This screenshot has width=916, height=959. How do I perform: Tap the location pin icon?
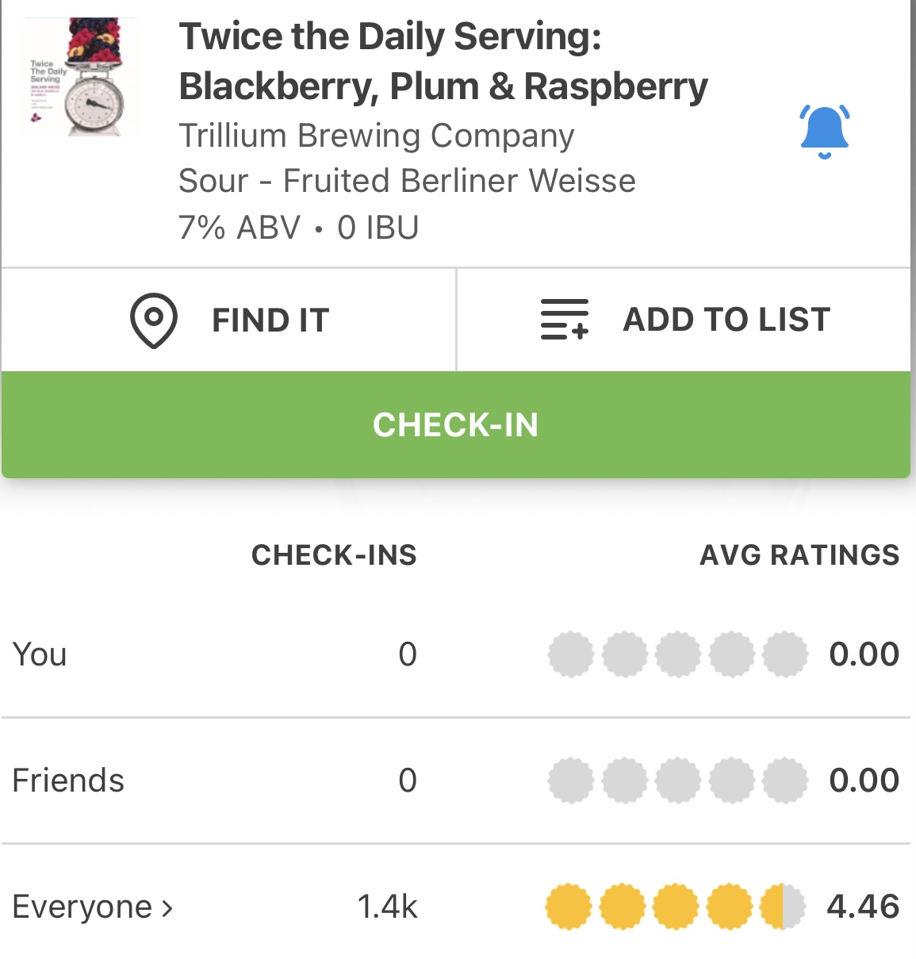[x=153, y=320]
